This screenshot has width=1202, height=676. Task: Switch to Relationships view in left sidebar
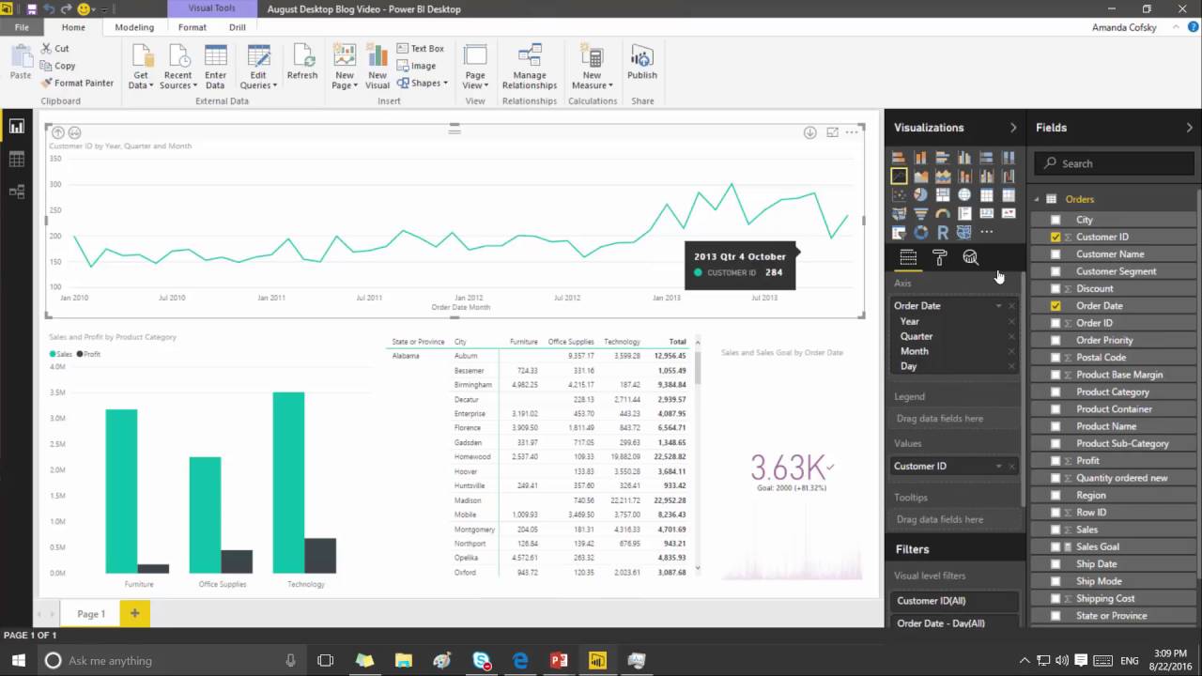point(16,192)
